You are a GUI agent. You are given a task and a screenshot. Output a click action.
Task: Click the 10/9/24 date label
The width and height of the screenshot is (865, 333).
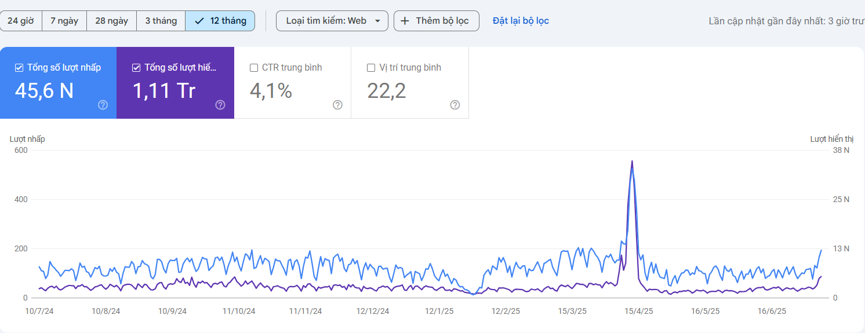[172, 311]
